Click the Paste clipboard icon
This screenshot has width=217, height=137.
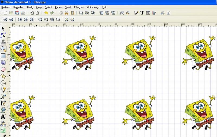tap(72, 13)
